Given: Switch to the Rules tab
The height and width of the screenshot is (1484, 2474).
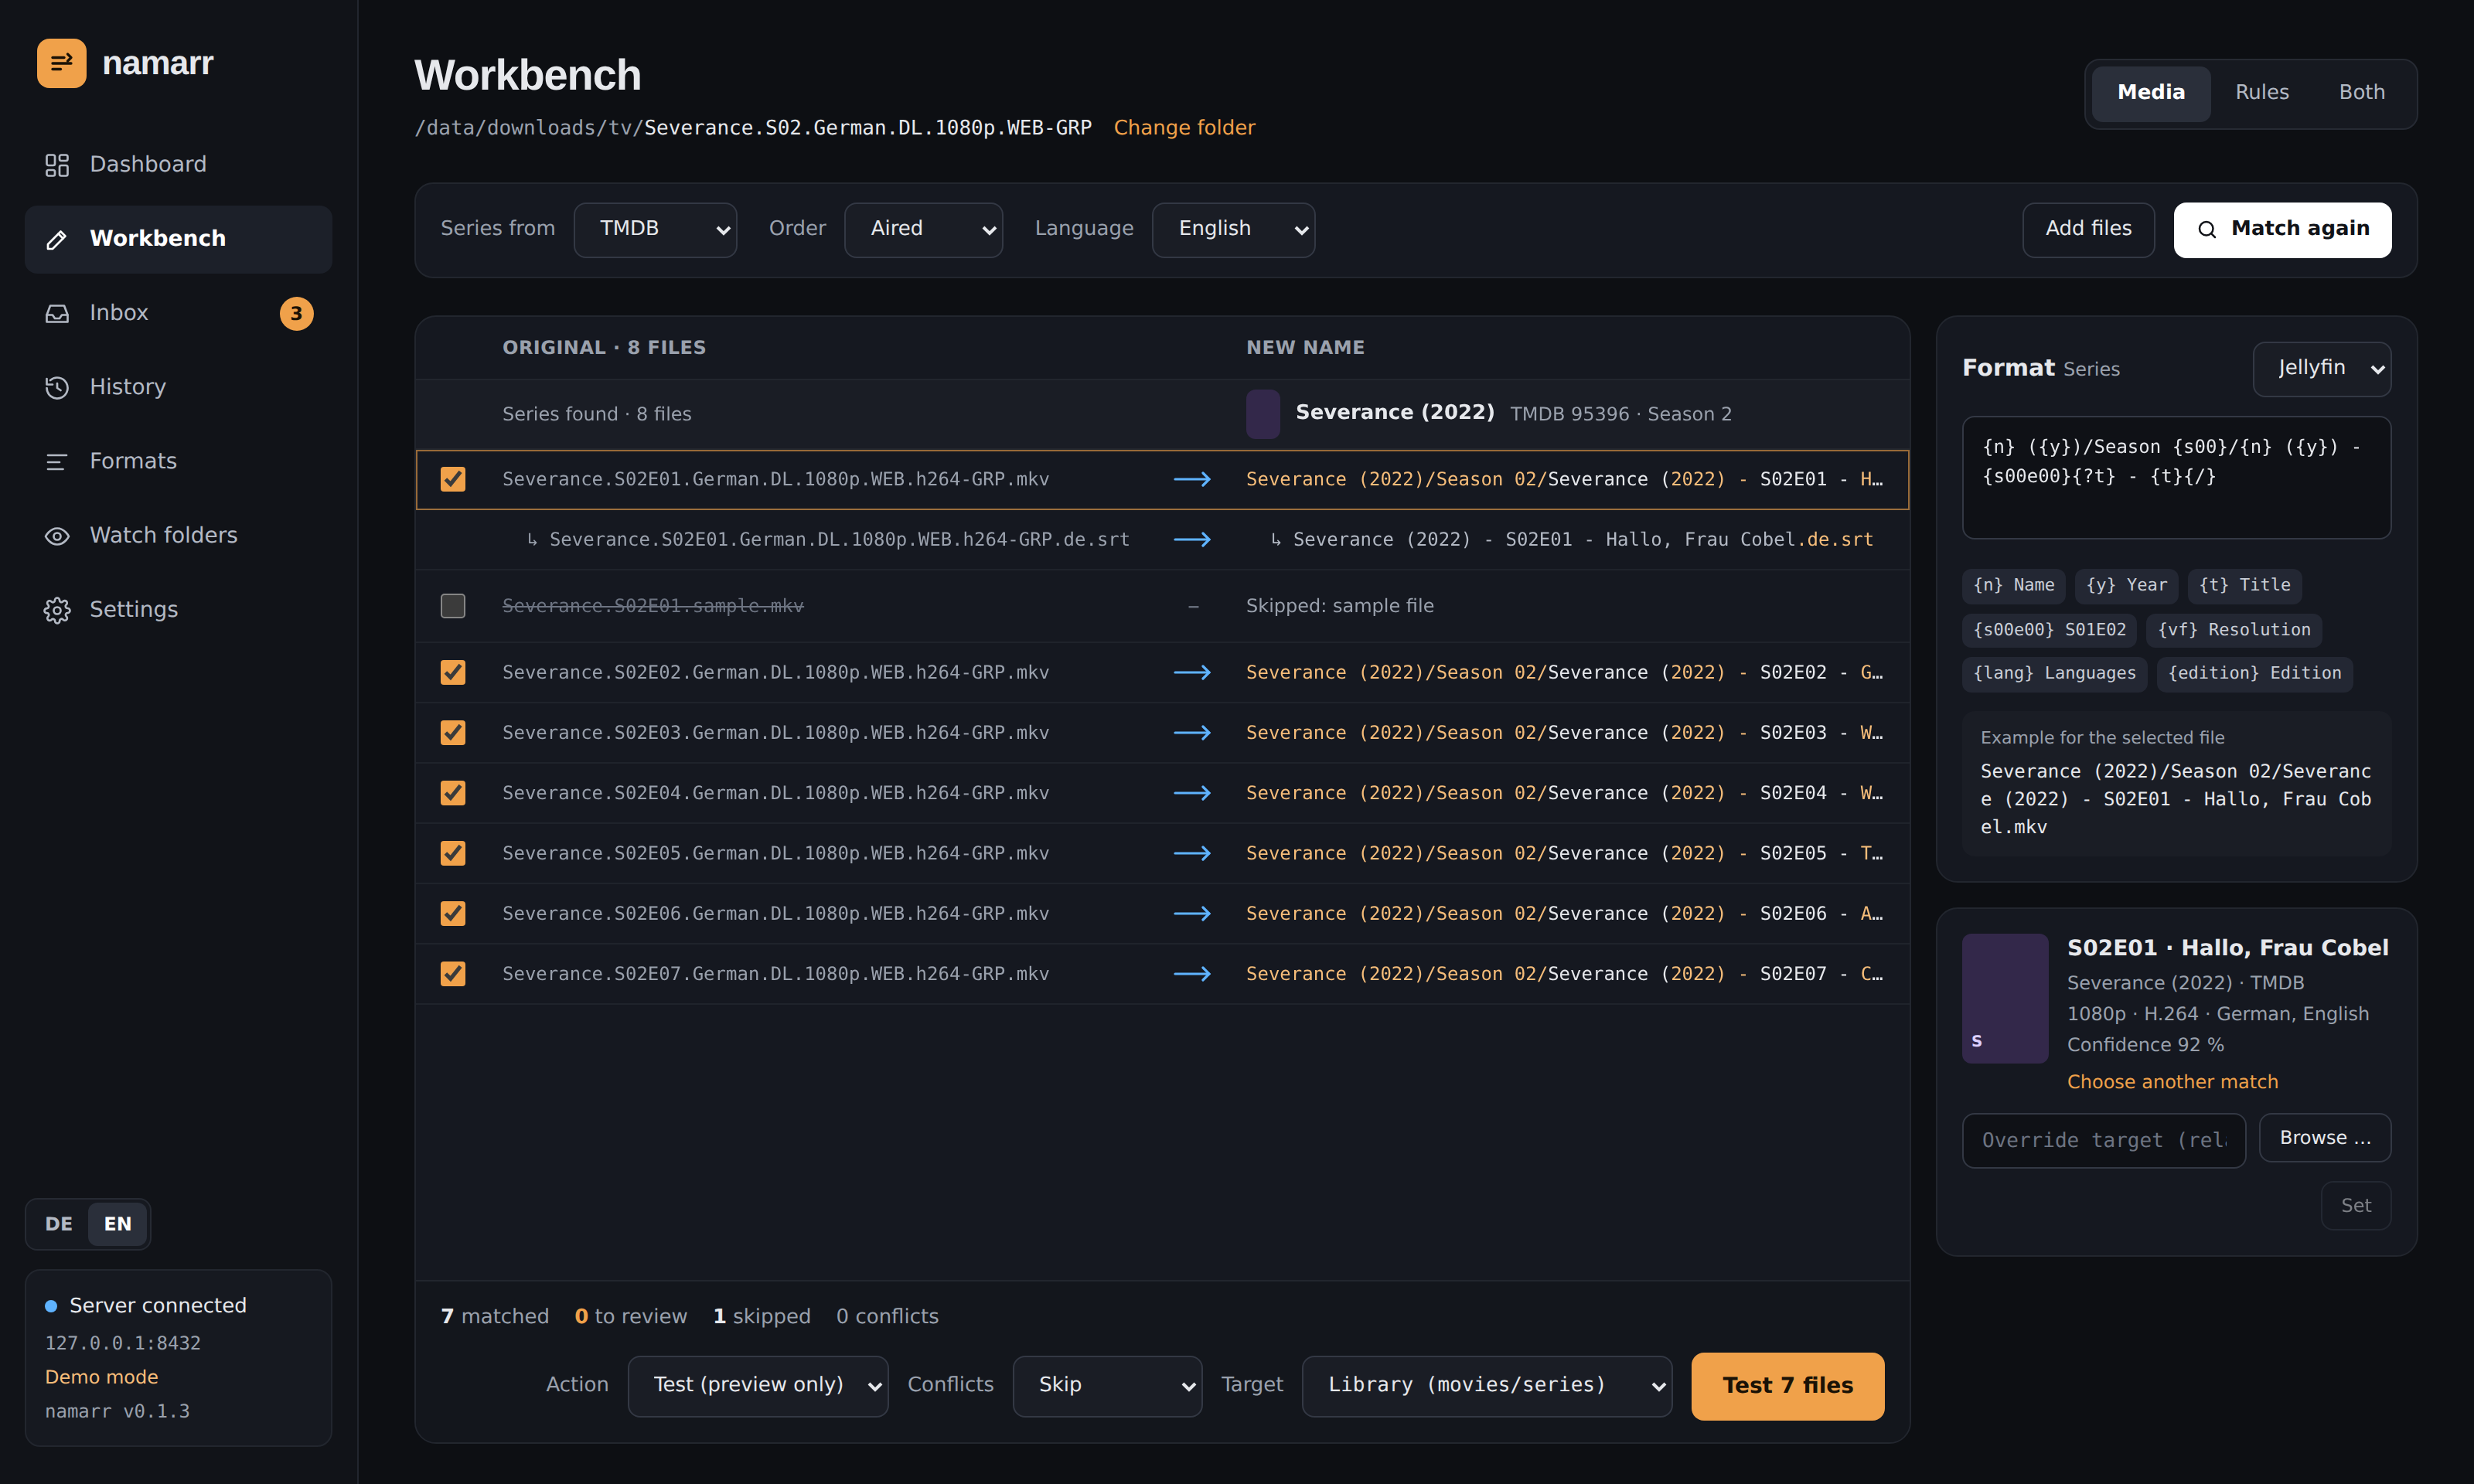Looking at the screenshot, I should pyautogui.click(x=2261, y=93).
